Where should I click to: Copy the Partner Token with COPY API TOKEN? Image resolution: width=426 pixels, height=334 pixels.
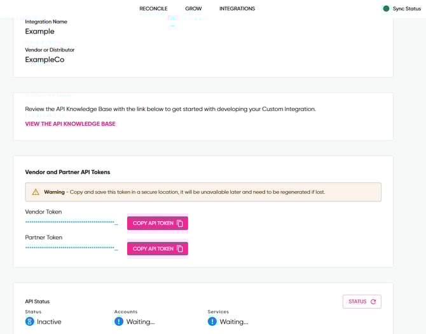tap(158, 249)
